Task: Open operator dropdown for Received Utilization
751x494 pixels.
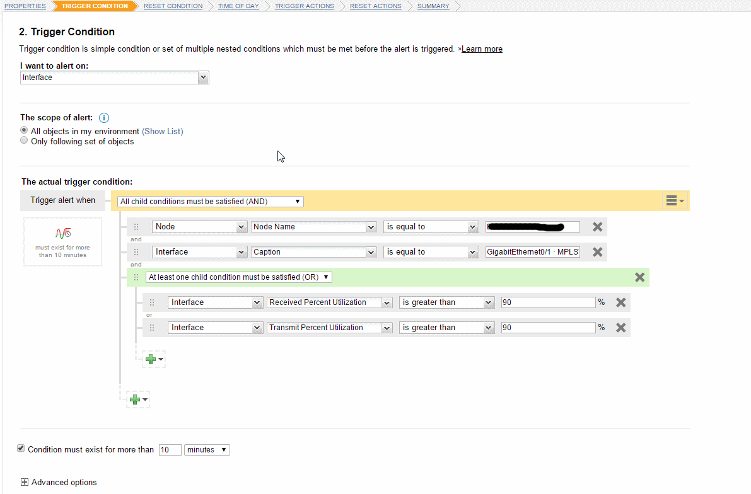Action: pyautogui.click(x=446, y=302)
